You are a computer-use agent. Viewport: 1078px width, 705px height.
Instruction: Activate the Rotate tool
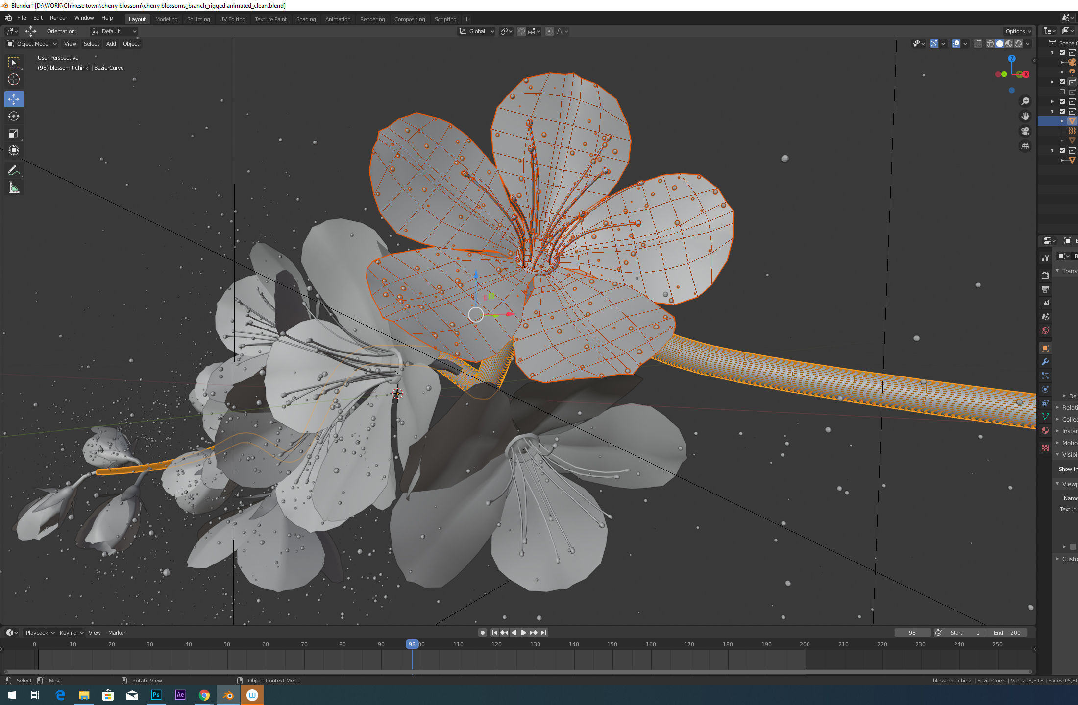point(14,116)
